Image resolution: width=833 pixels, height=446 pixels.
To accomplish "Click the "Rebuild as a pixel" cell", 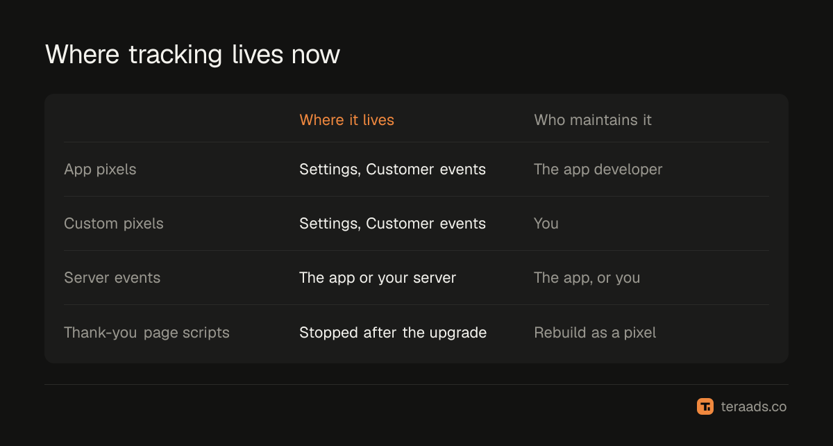I will coord(595,333).
